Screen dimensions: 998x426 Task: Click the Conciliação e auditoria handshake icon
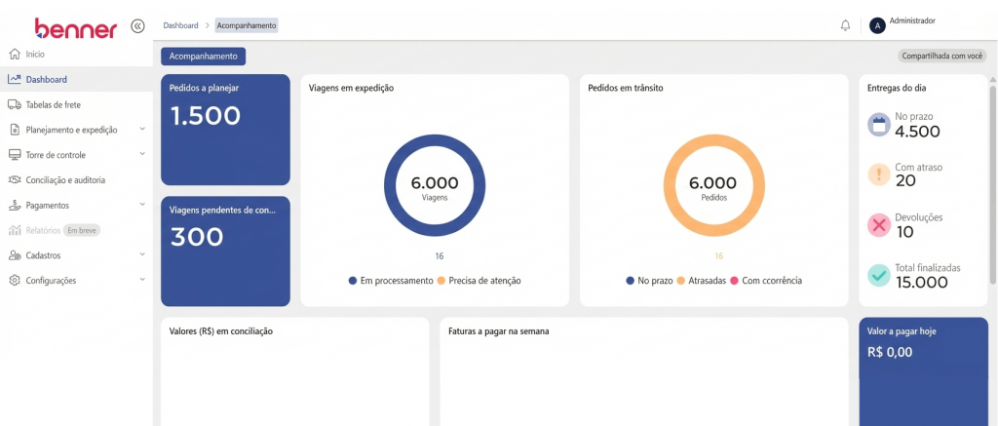15,179
